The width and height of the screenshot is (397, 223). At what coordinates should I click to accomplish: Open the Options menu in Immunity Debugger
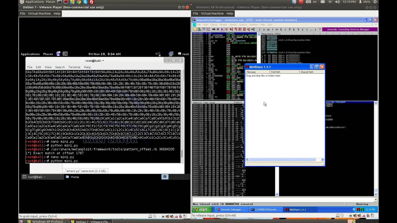(x=243, y=24)
